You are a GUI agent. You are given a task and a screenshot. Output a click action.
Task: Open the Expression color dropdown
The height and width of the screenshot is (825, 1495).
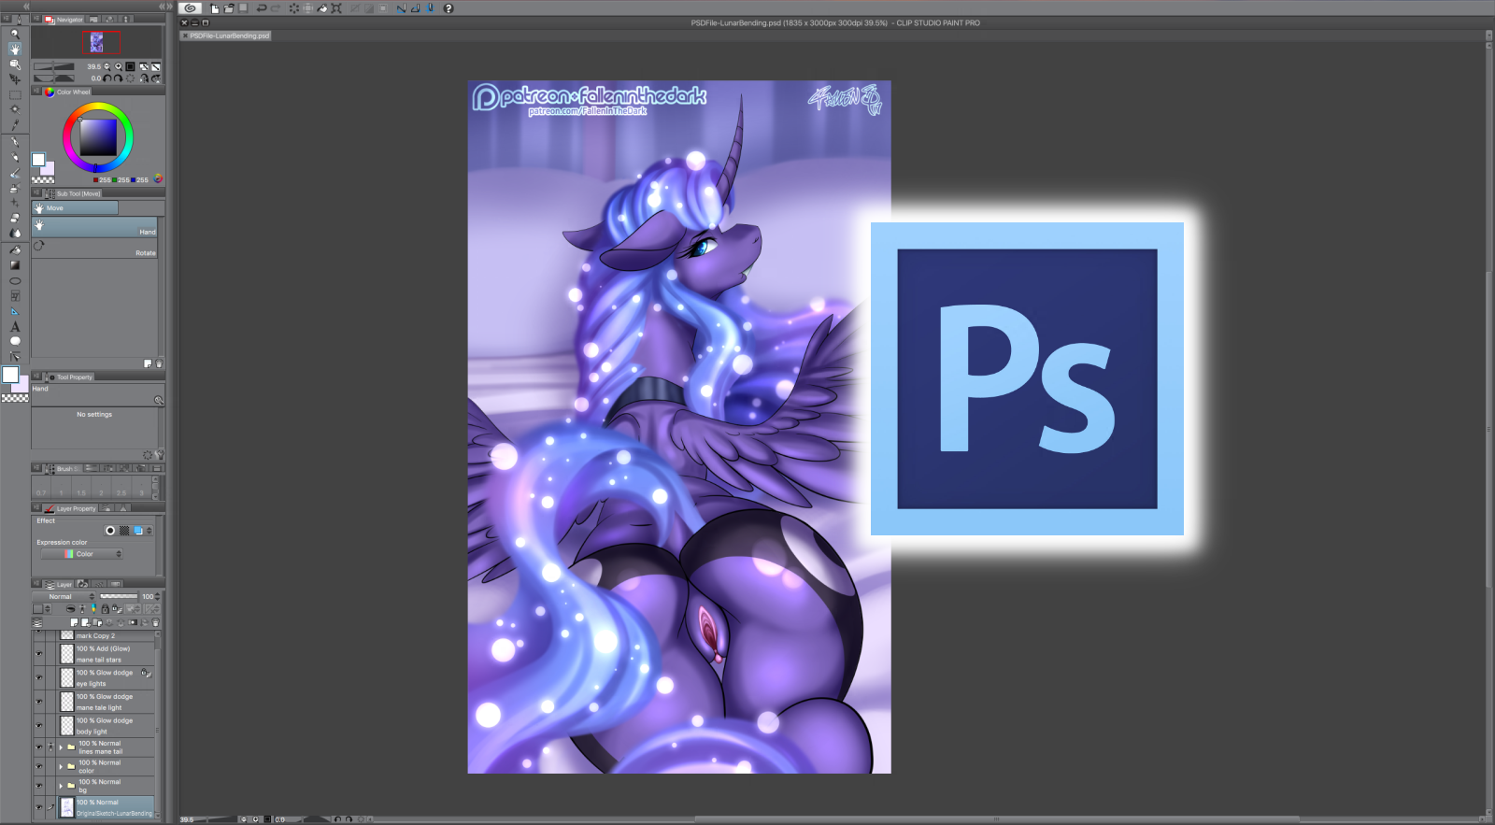click(82, 554)
